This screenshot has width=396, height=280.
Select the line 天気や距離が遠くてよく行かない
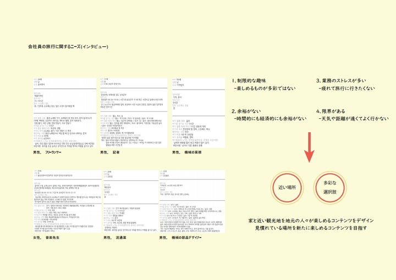pos(354,118)
